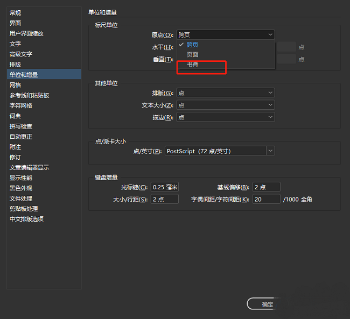
Task: Click the 垂直(T) point value field
Action: click(286, 59)
